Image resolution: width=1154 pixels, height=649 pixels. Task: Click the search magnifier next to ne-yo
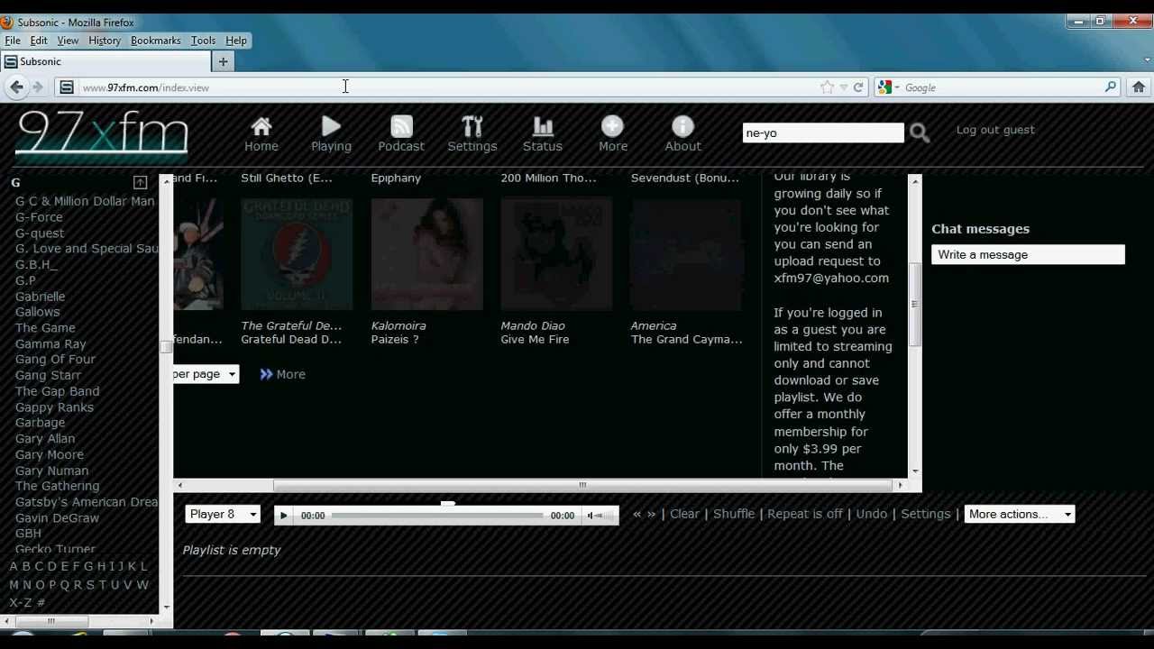pos(919,133)
